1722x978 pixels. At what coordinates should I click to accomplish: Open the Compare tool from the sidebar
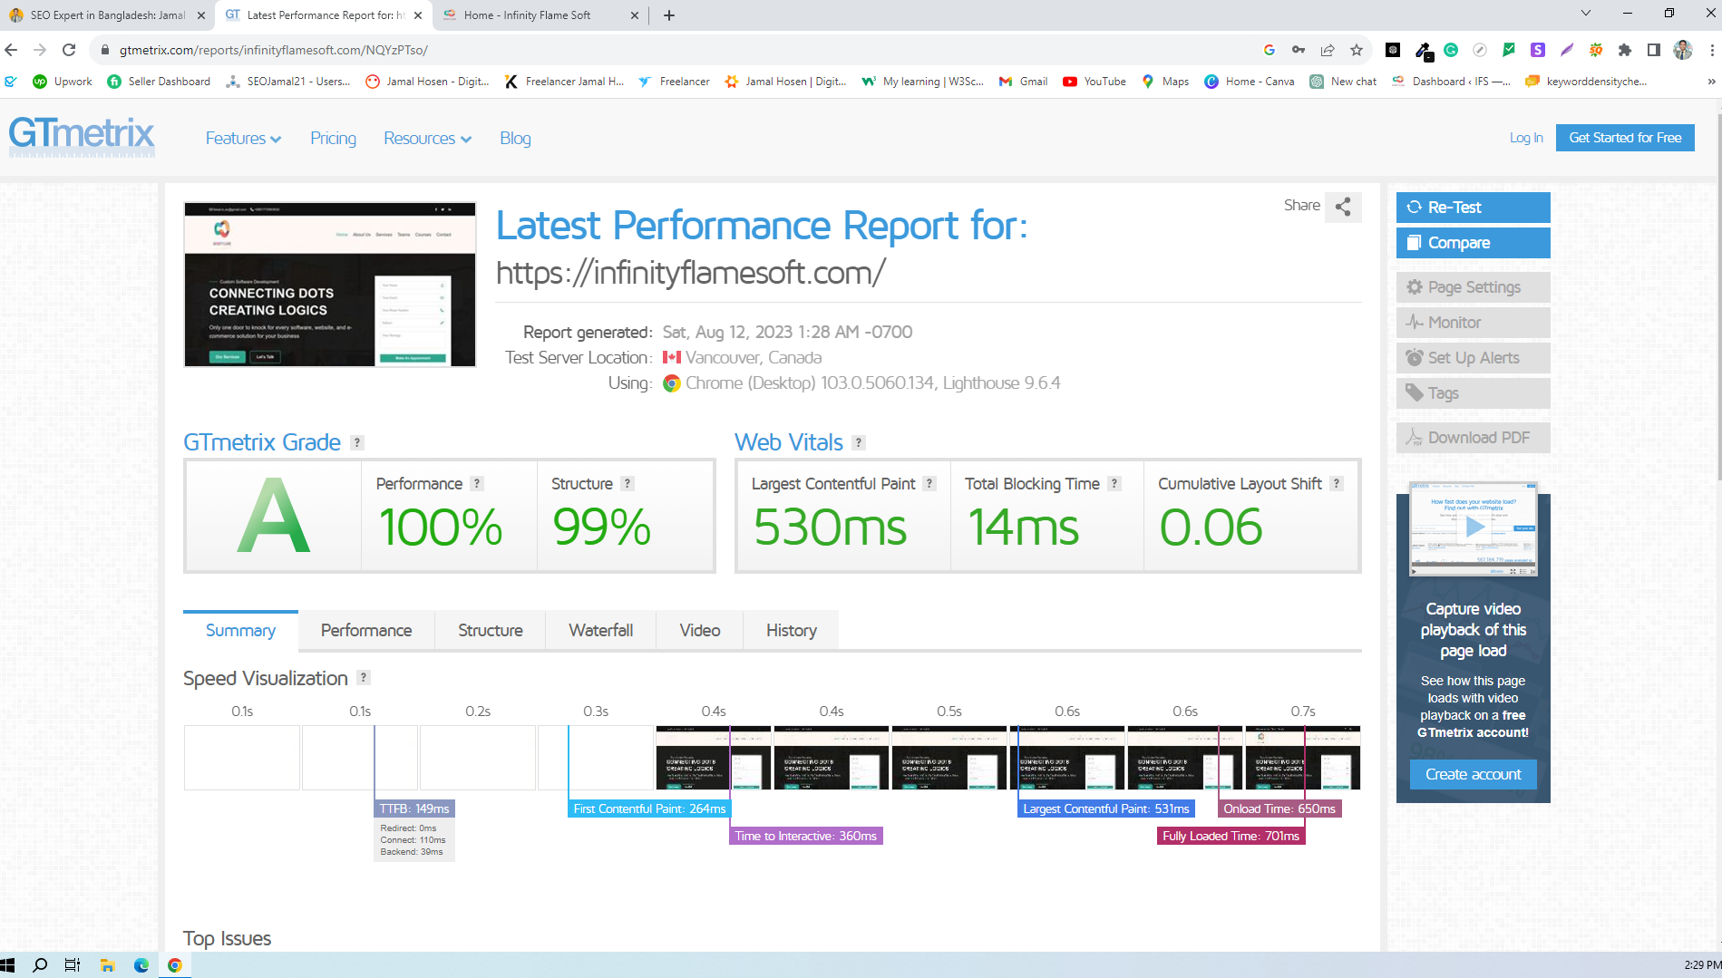click(1415, 242)
